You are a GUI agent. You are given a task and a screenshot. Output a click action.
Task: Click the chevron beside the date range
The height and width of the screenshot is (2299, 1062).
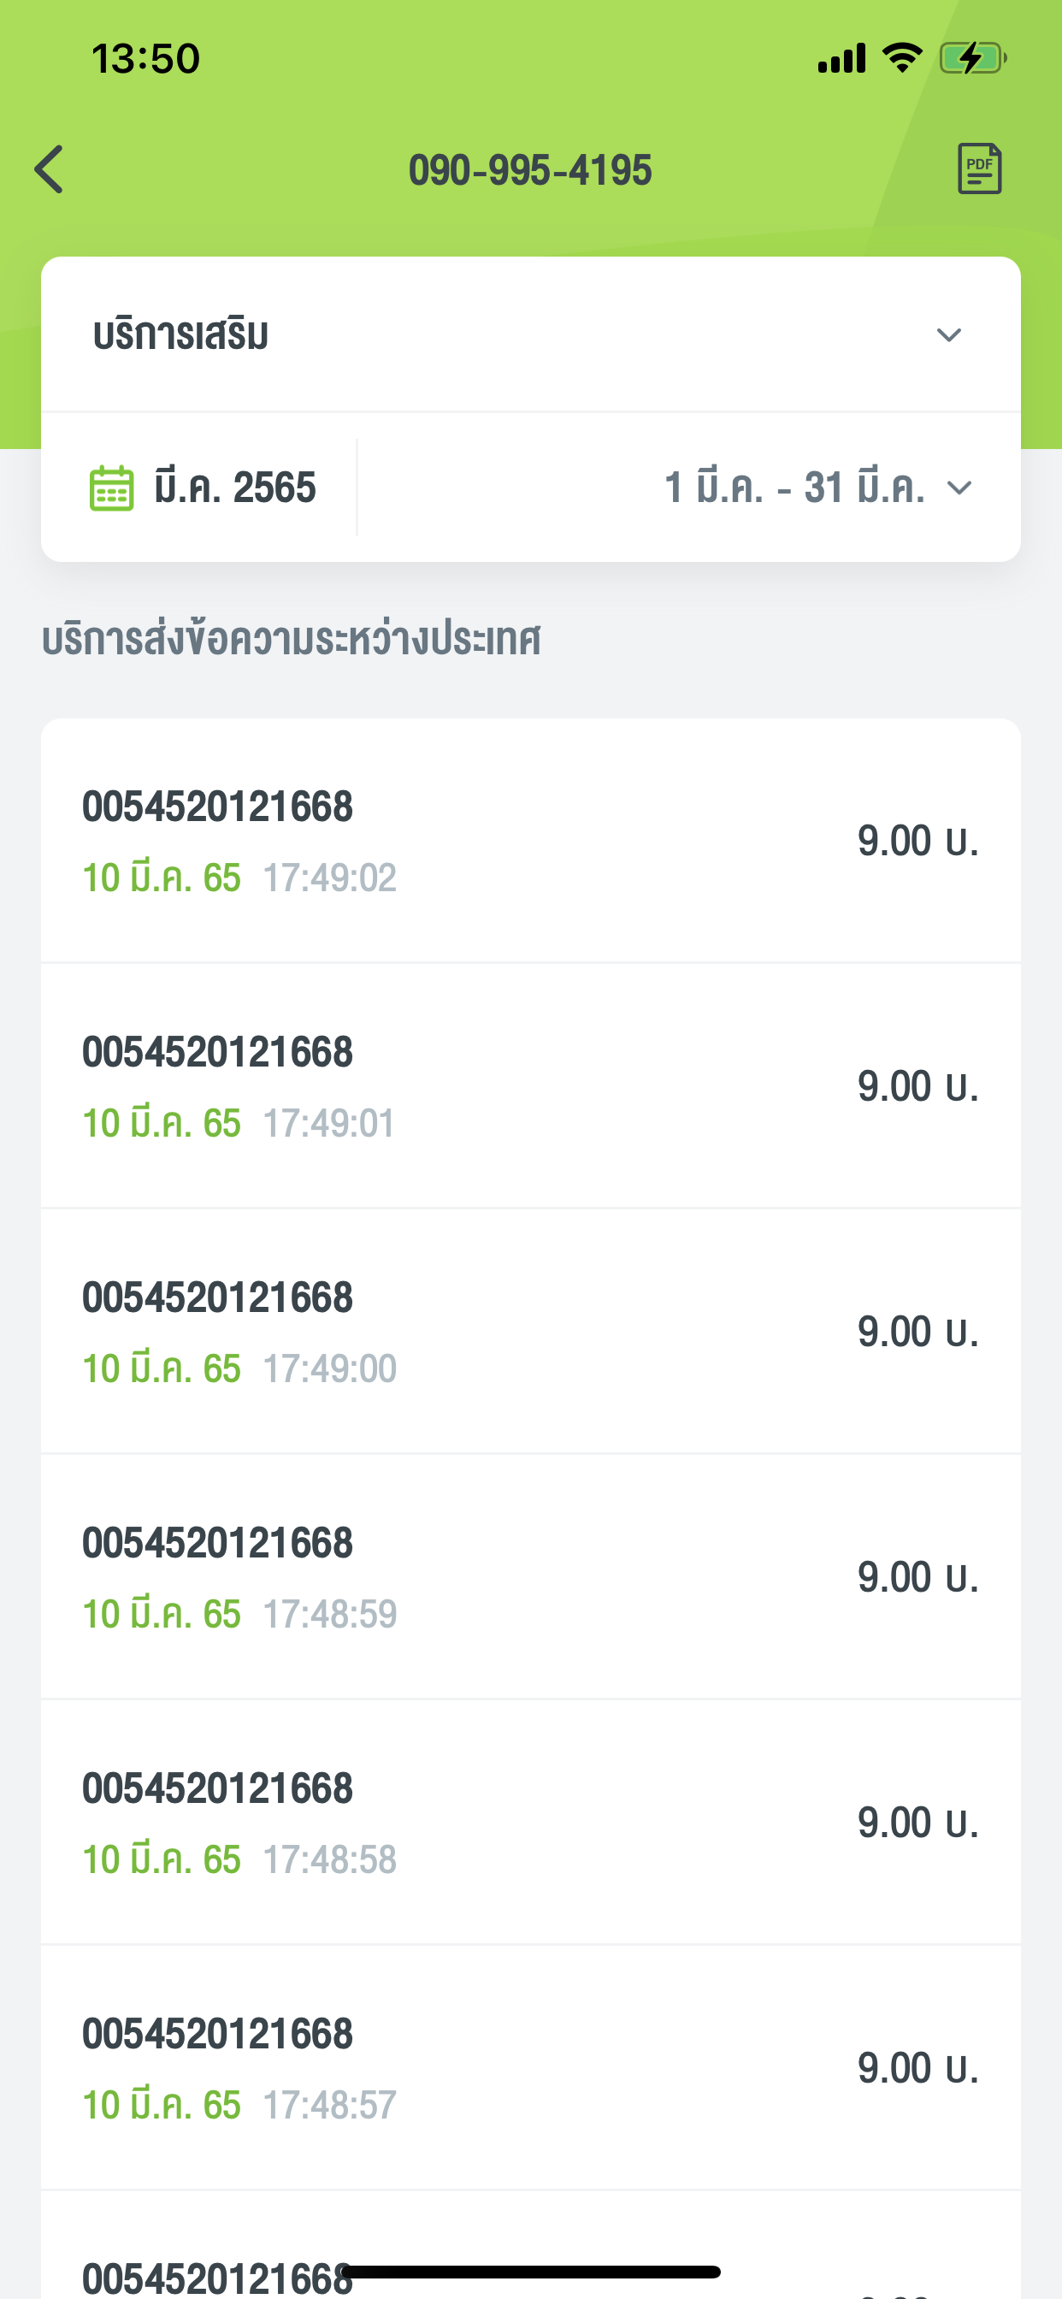pyautogui.click(x=959, y=488)
